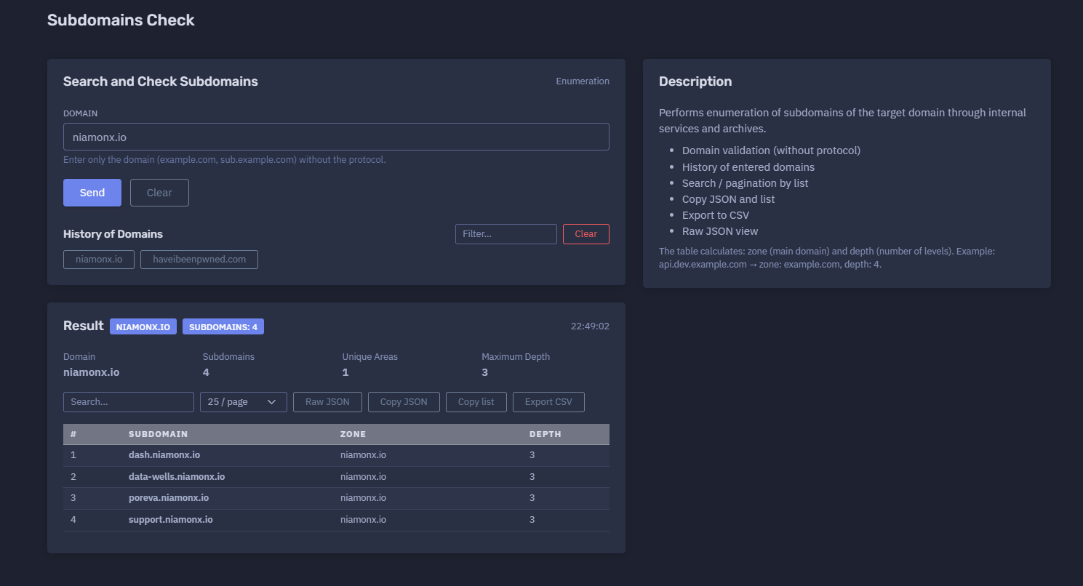Select the poreva.niamonx.io row

coord(336,498)
